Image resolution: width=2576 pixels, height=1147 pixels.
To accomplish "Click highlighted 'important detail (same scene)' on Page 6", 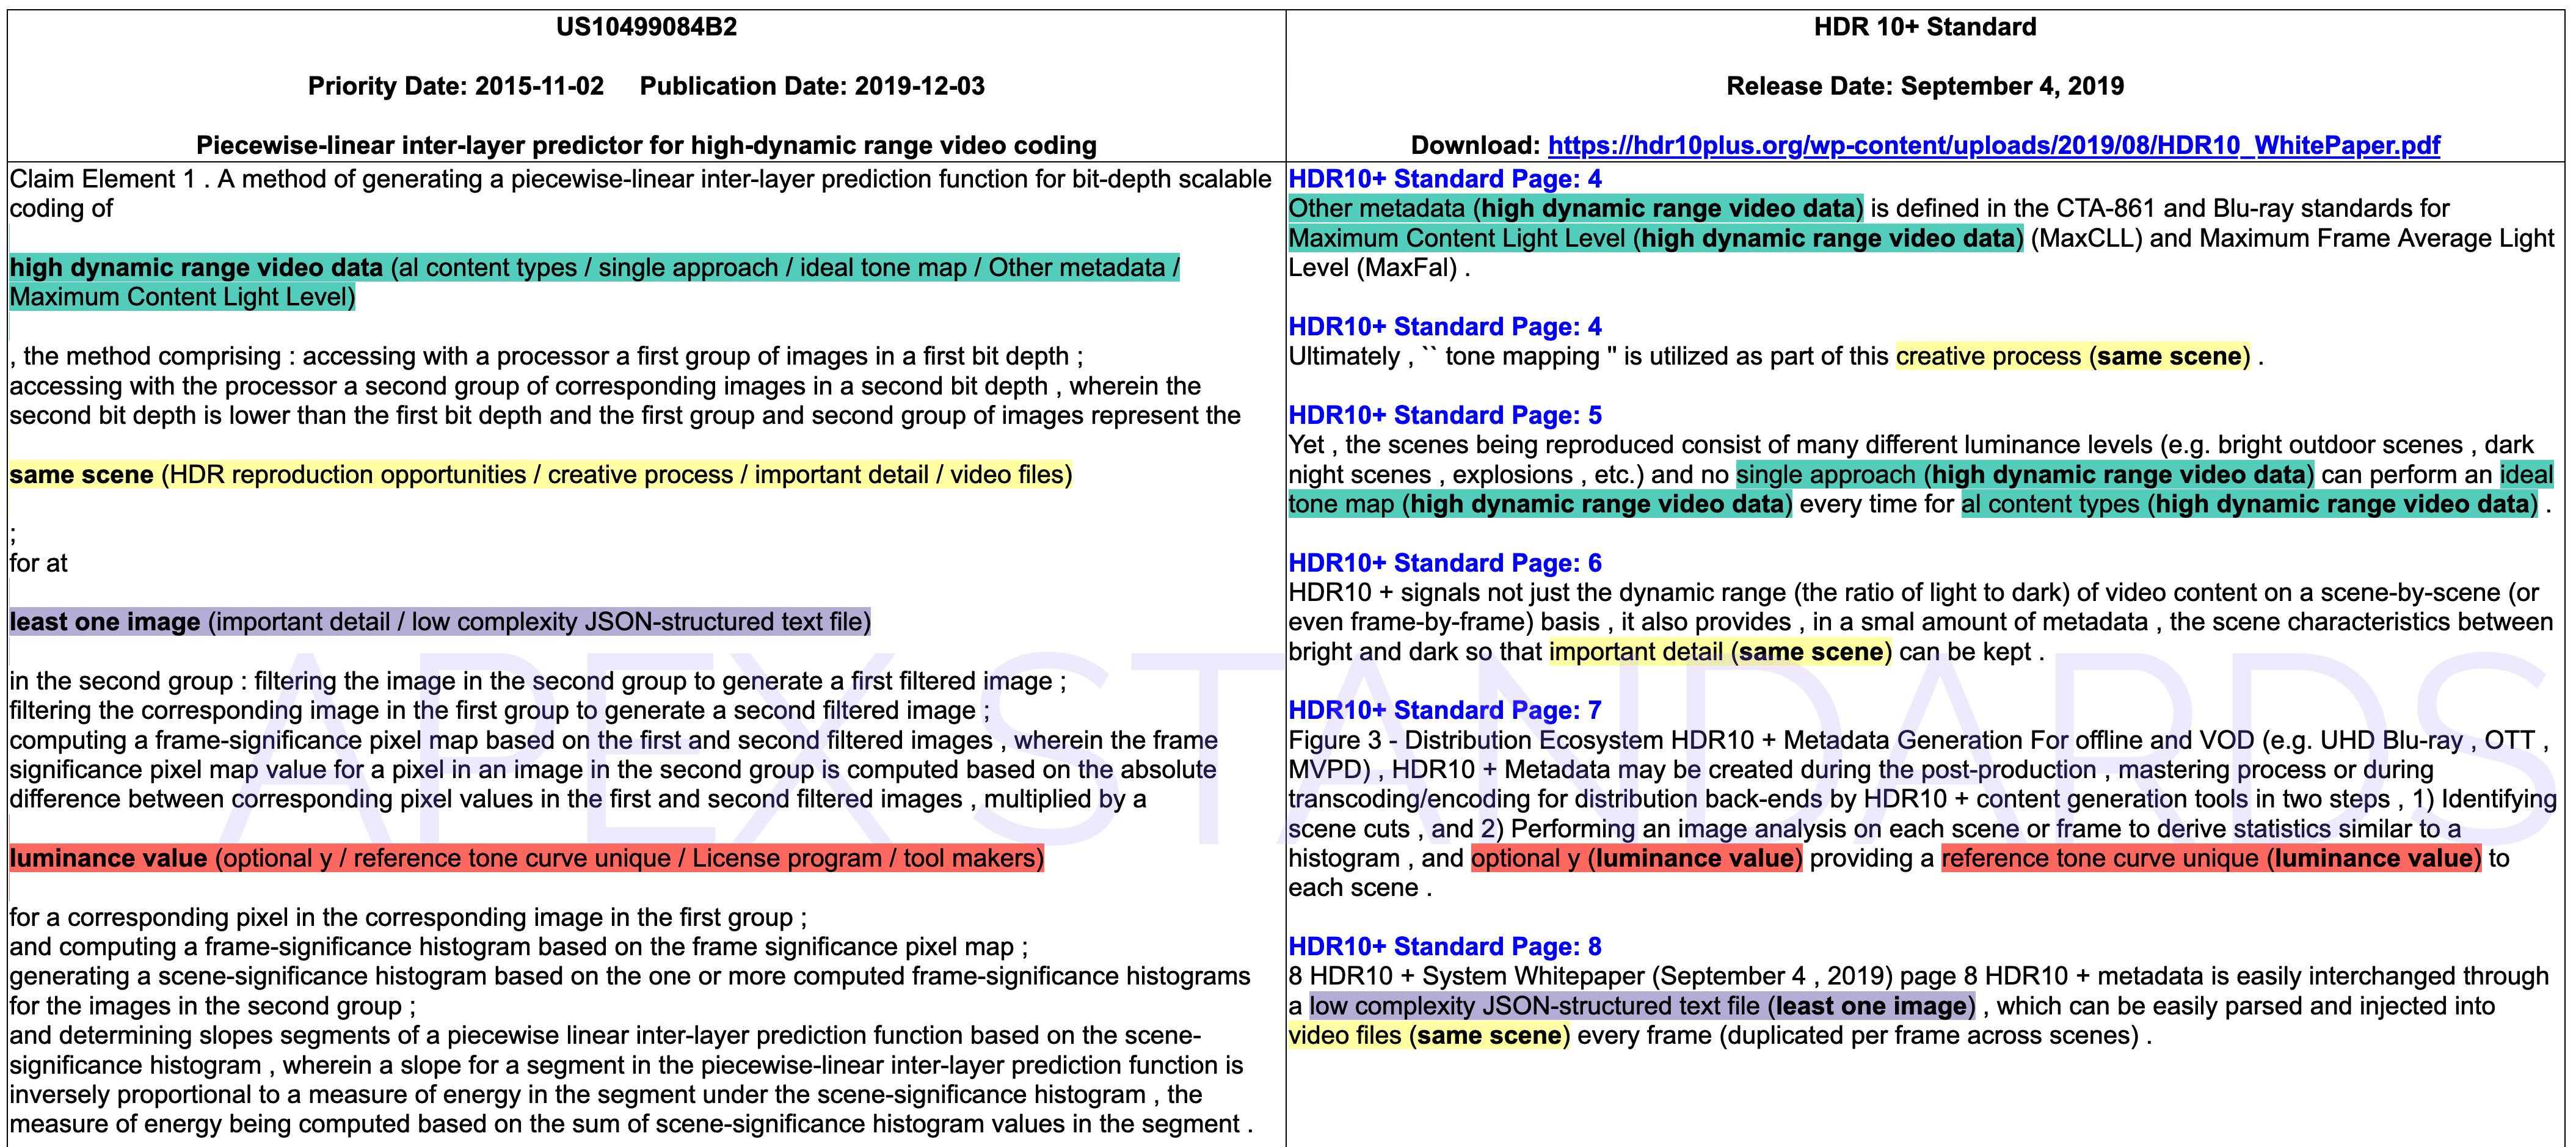I will click(1720, 652).
